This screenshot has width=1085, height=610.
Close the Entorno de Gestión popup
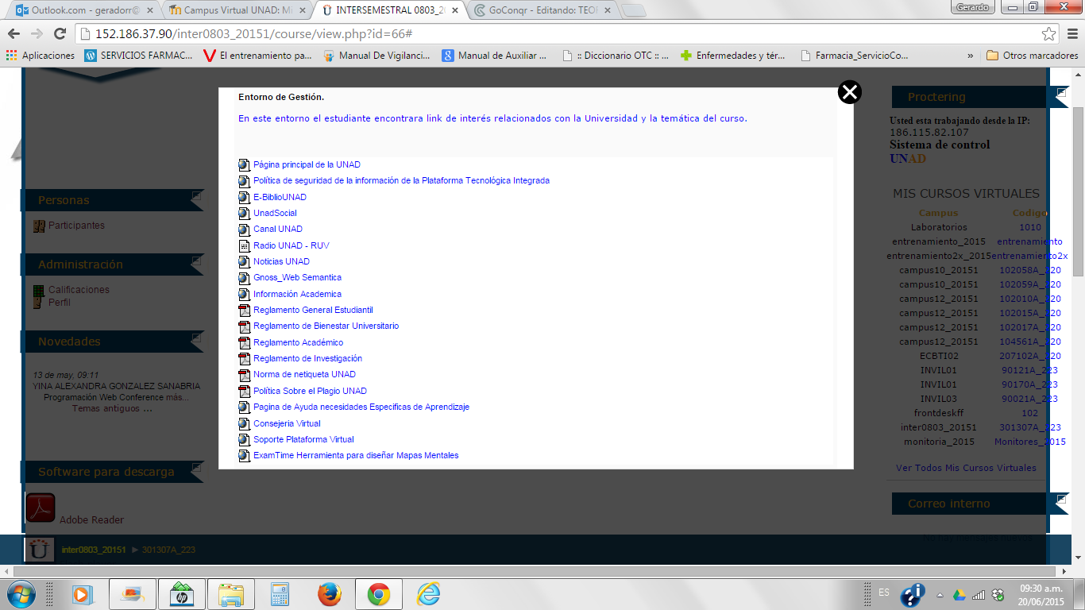click(x=850, y=92)
